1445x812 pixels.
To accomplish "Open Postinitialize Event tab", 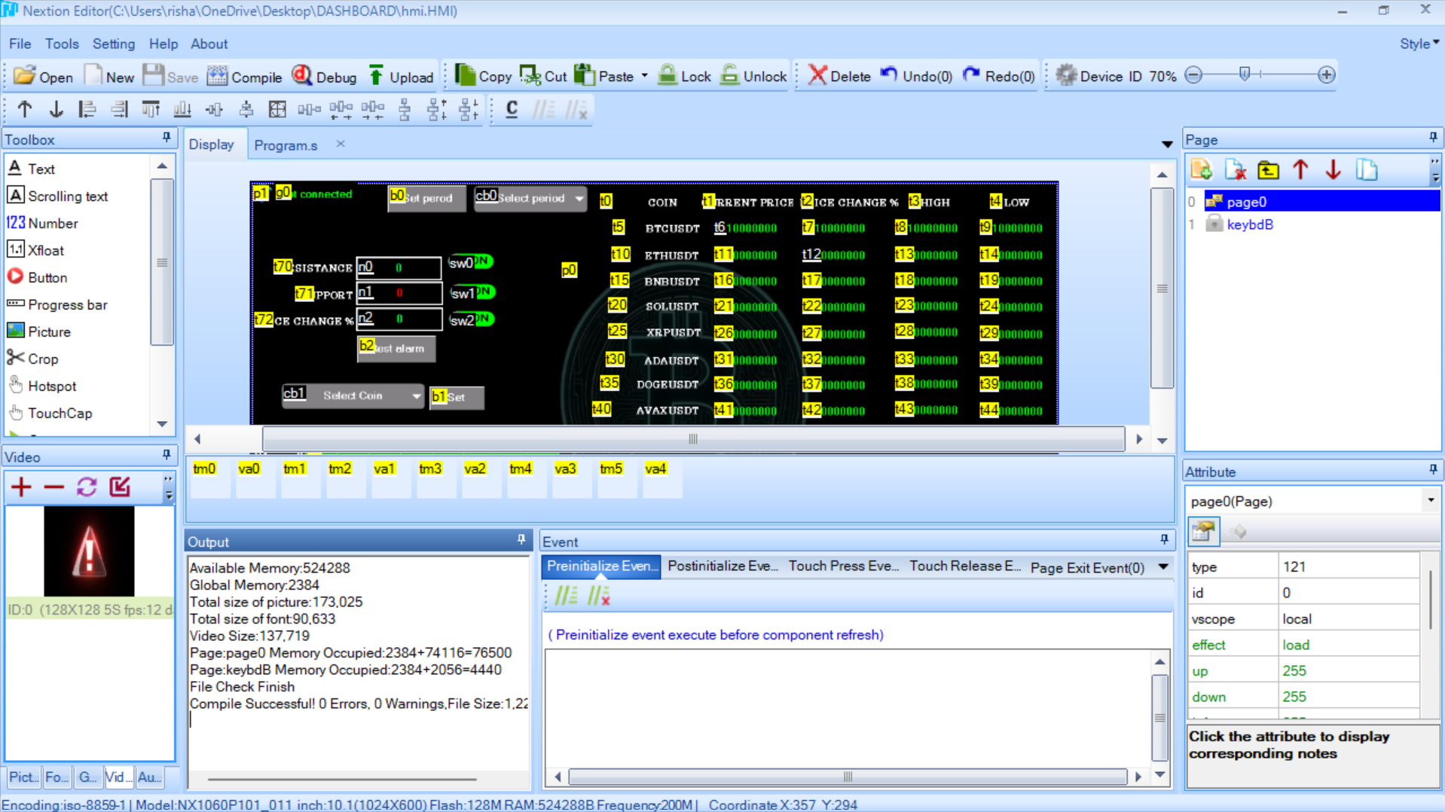I will click(722, 566).
